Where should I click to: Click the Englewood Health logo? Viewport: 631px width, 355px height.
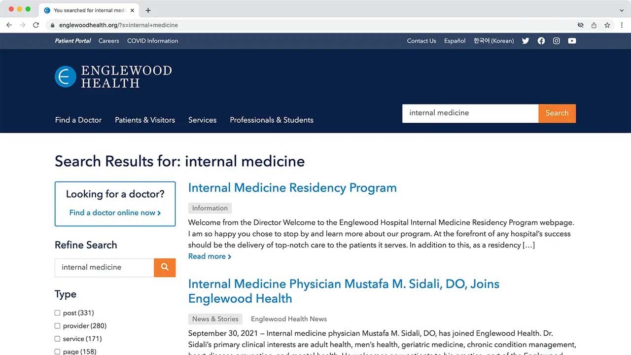pyautogui.click(x=113, y=77)
